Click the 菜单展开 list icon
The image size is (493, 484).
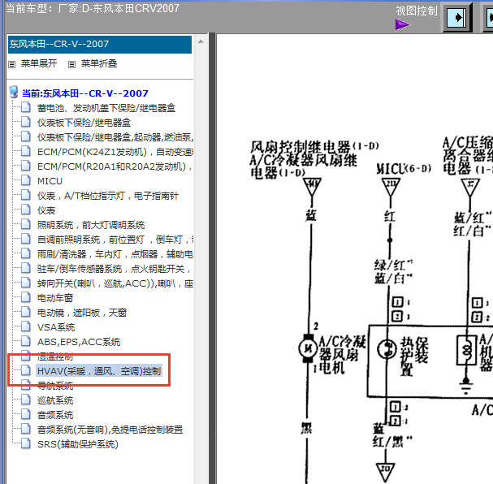click(12, 64)
